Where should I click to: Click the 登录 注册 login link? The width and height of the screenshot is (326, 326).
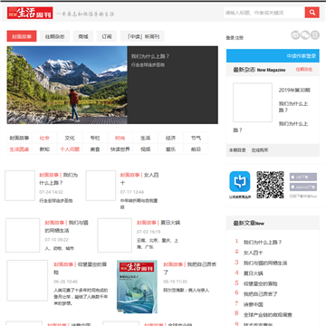235,38
